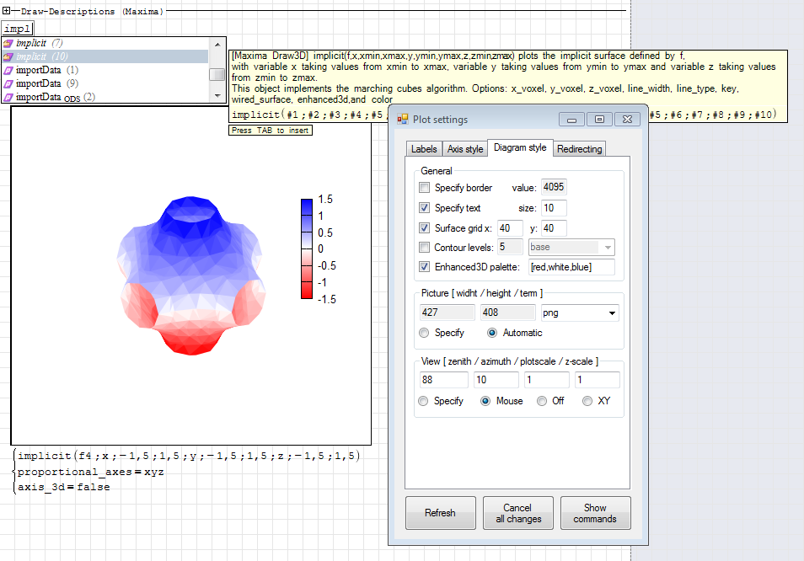The width and height of the screenshot is (804, 561).
Task: Open the png terminal format dropdown
Action: coord(611,313)
